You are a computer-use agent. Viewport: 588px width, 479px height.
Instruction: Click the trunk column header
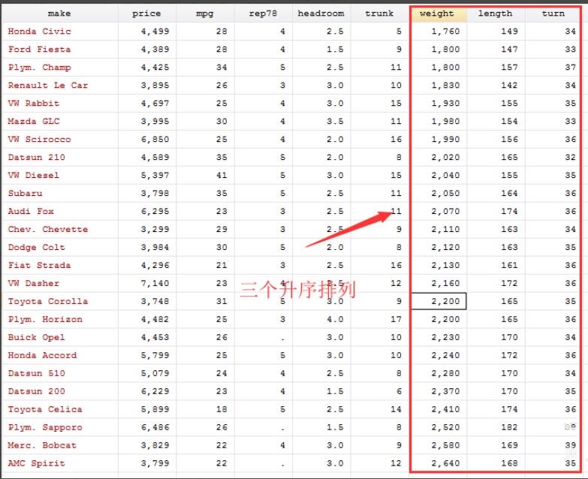pos(380,14)
